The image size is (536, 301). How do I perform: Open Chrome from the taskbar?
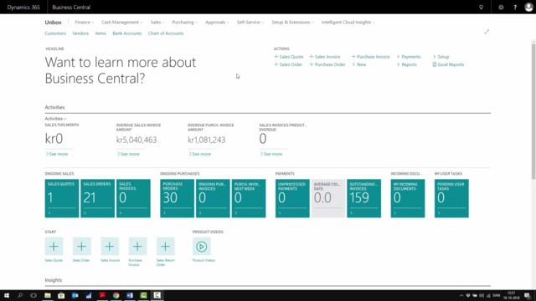click(x=116, y=295)
